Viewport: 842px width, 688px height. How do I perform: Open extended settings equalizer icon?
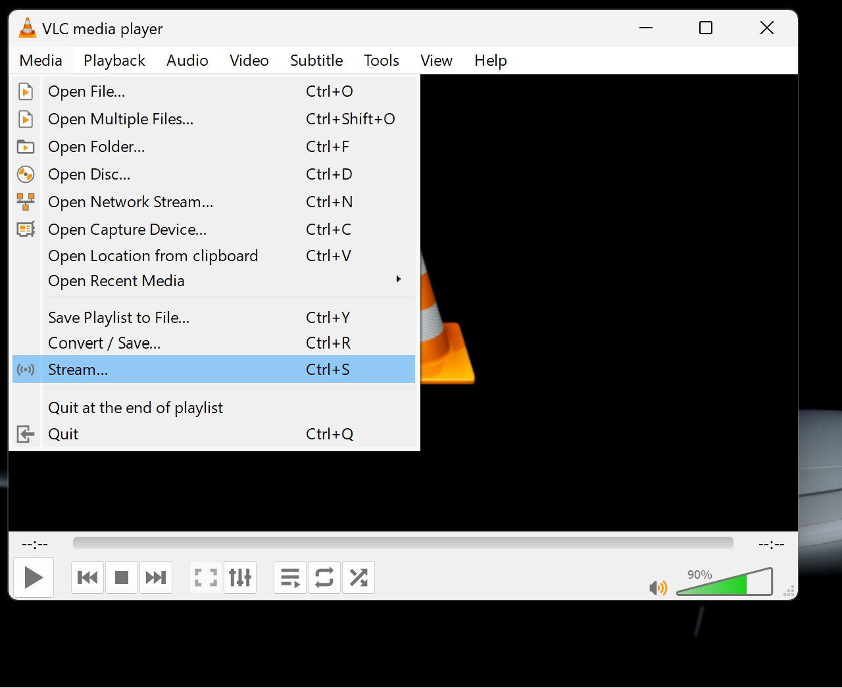[240, 577]
